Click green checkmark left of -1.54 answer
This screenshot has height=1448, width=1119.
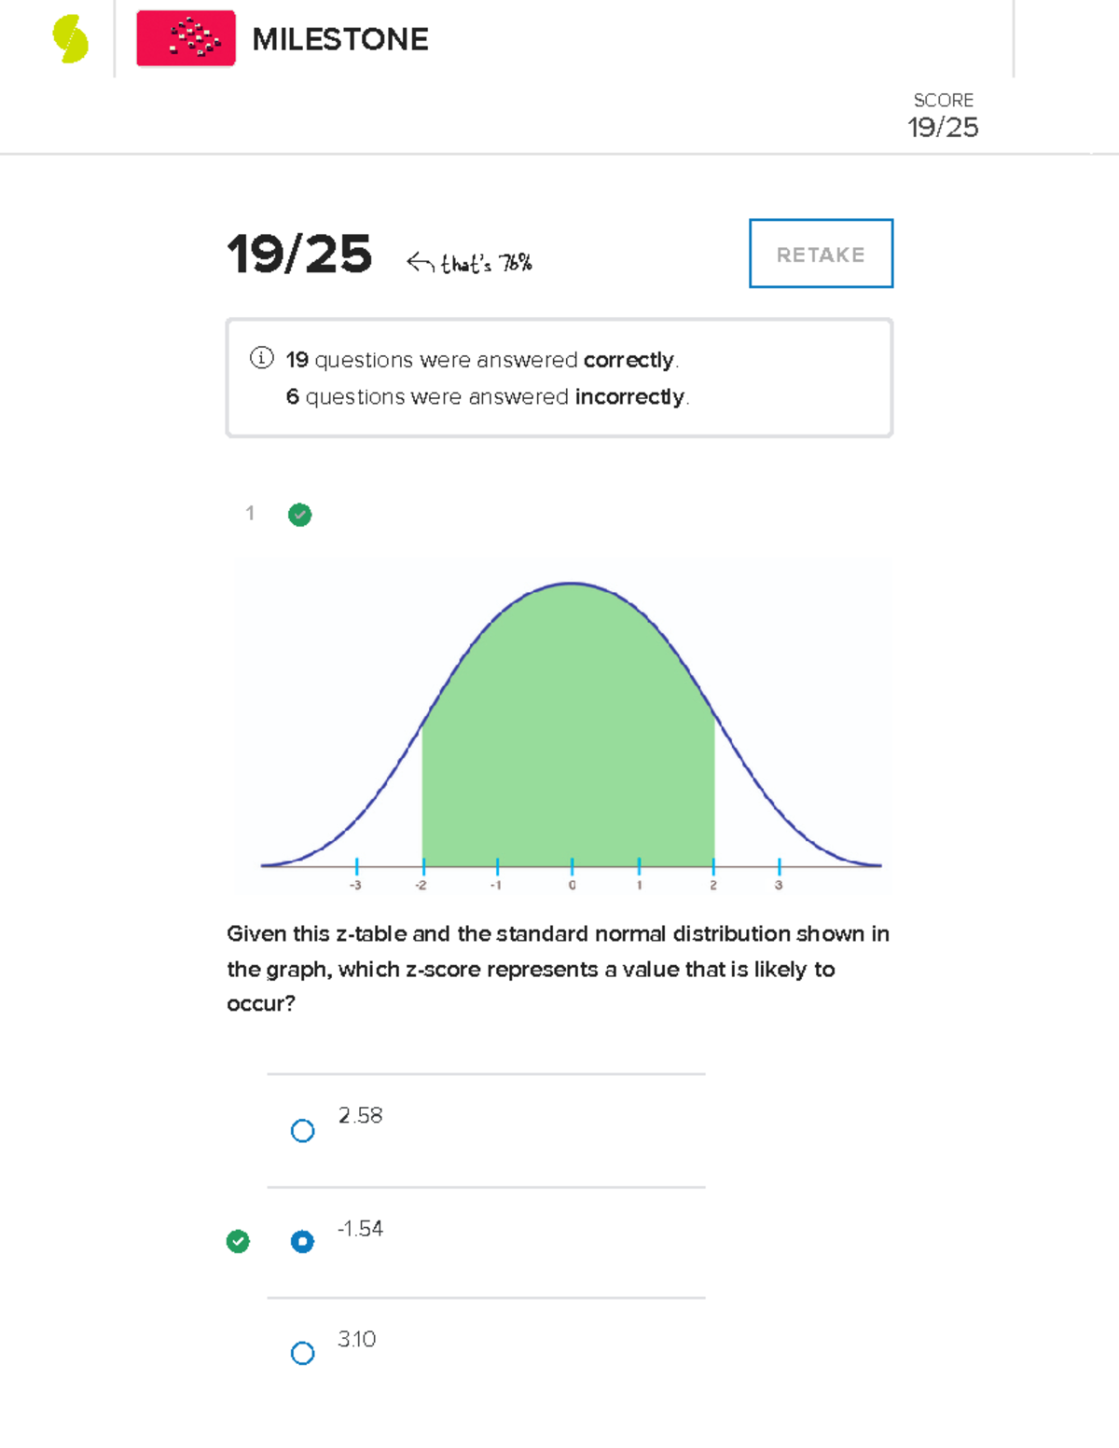point(238,1241)
